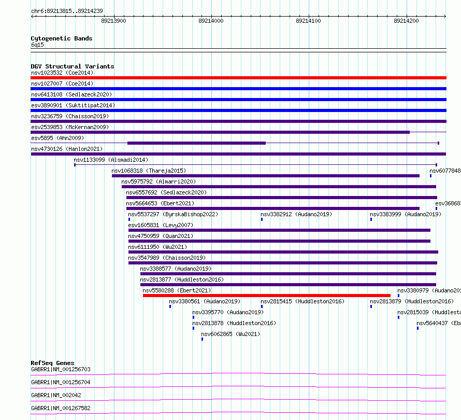This screenshot has width=461, height=420.
Task: Click the blue nsv1027007 variant bar
Action: click(x=238, y=89)
